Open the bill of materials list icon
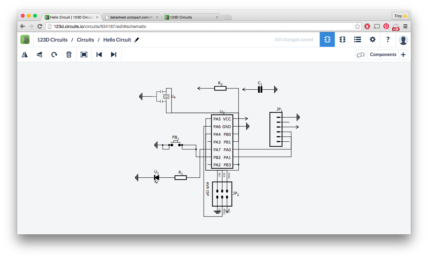This screenshot has width=428, height=259. (357, 39)
